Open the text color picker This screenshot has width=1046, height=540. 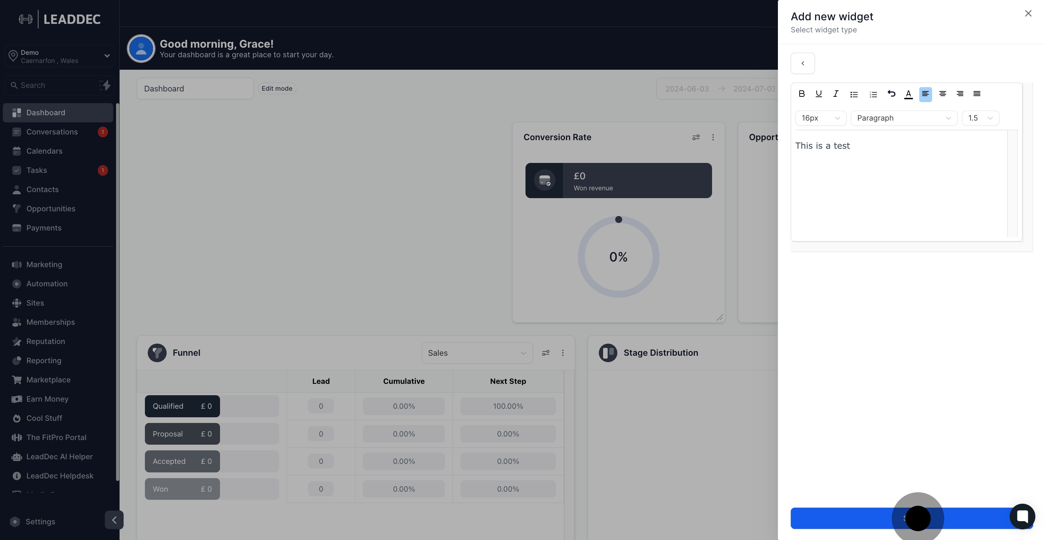pos(908,94)
